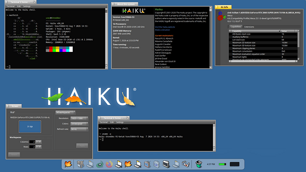This screenshot has height=172, width=306.
Task: Click the Columns count field in Screen
Action: coord(32,142)
